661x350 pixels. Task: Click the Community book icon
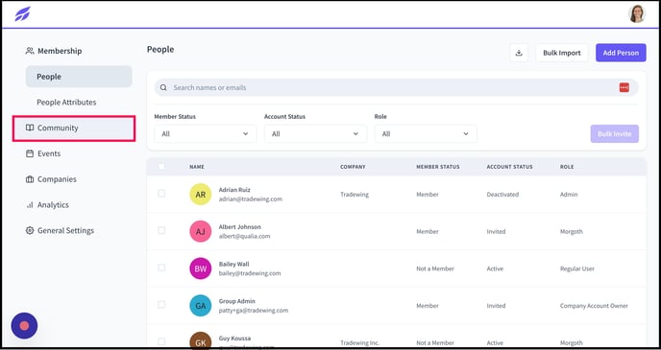pos(30,128)
